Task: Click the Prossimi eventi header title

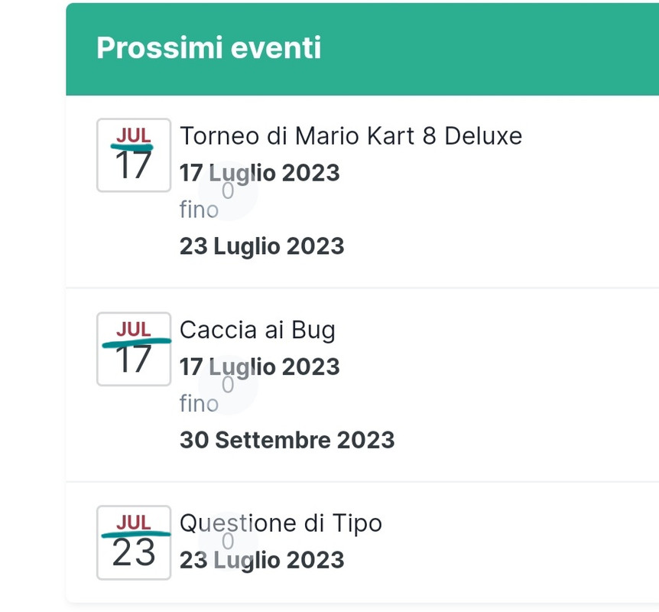Action: (209, 48)
